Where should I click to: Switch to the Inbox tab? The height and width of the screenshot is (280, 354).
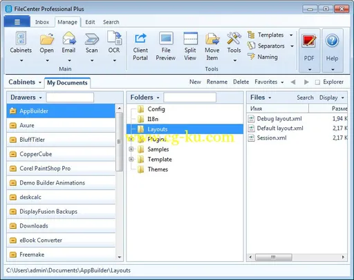(x=42, y=22)
